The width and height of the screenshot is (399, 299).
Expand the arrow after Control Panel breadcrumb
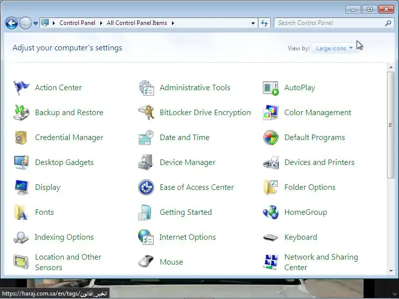coord(101,23)
